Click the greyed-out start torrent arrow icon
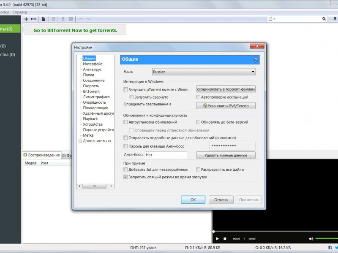This screenshot has width=338, height=253. pyautogui.click(x=63, y=19)
